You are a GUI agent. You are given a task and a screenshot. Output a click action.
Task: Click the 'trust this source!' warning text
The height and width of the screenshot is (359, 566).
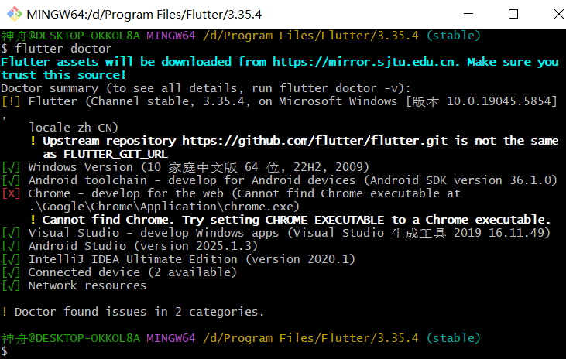pos(63,75)
